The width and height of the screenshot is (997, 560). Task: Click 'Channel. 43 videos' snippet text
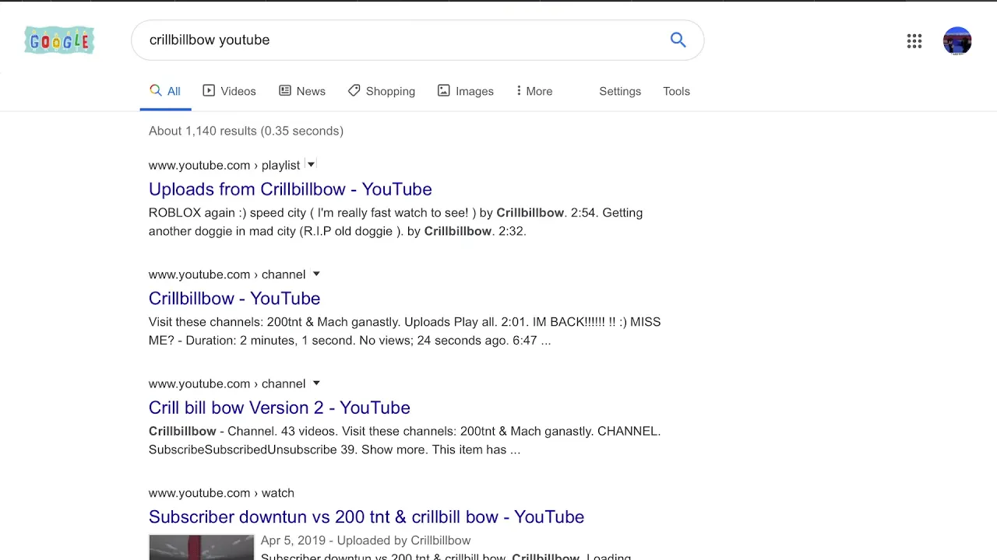click(404, 440)
